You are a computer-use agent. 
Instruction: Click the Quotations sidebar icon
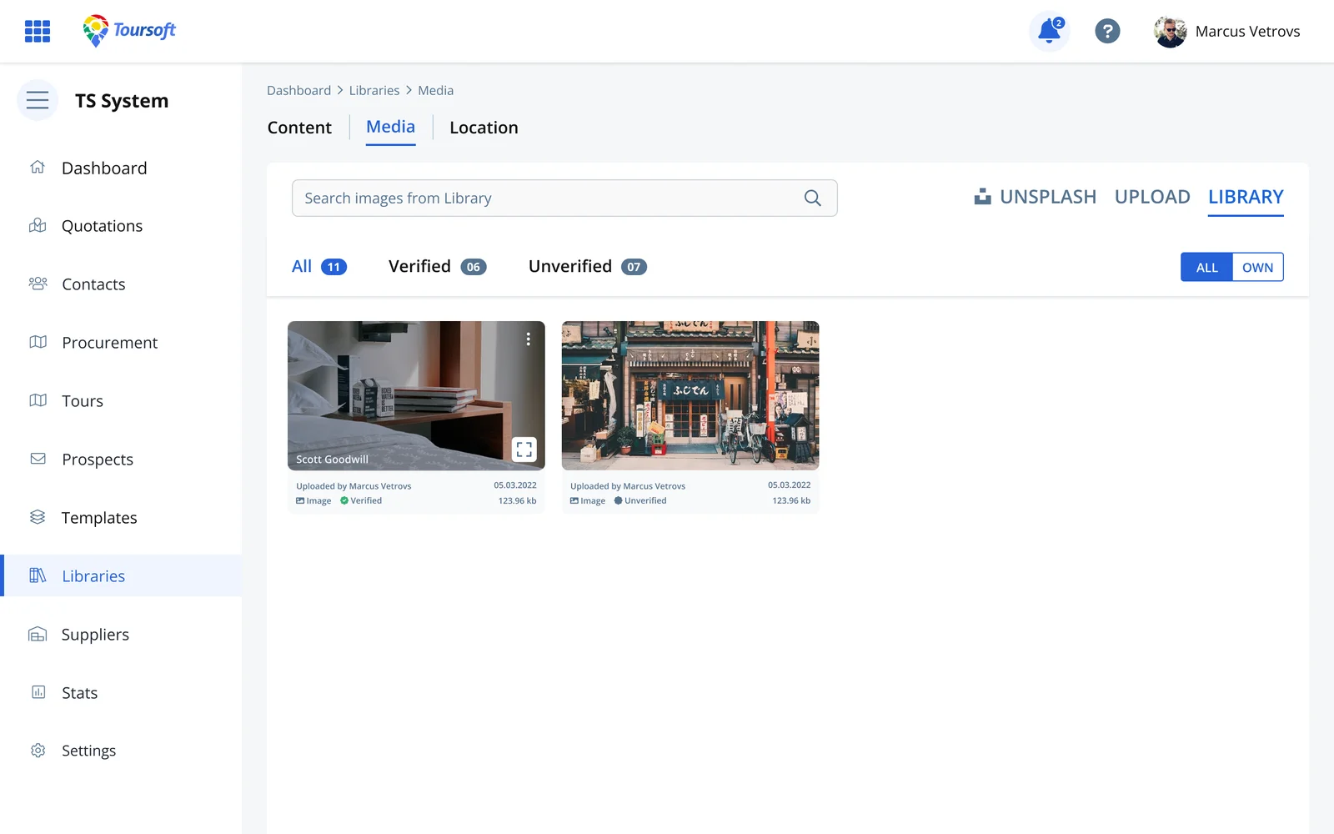pyautogui.click(x=38, y=226)
